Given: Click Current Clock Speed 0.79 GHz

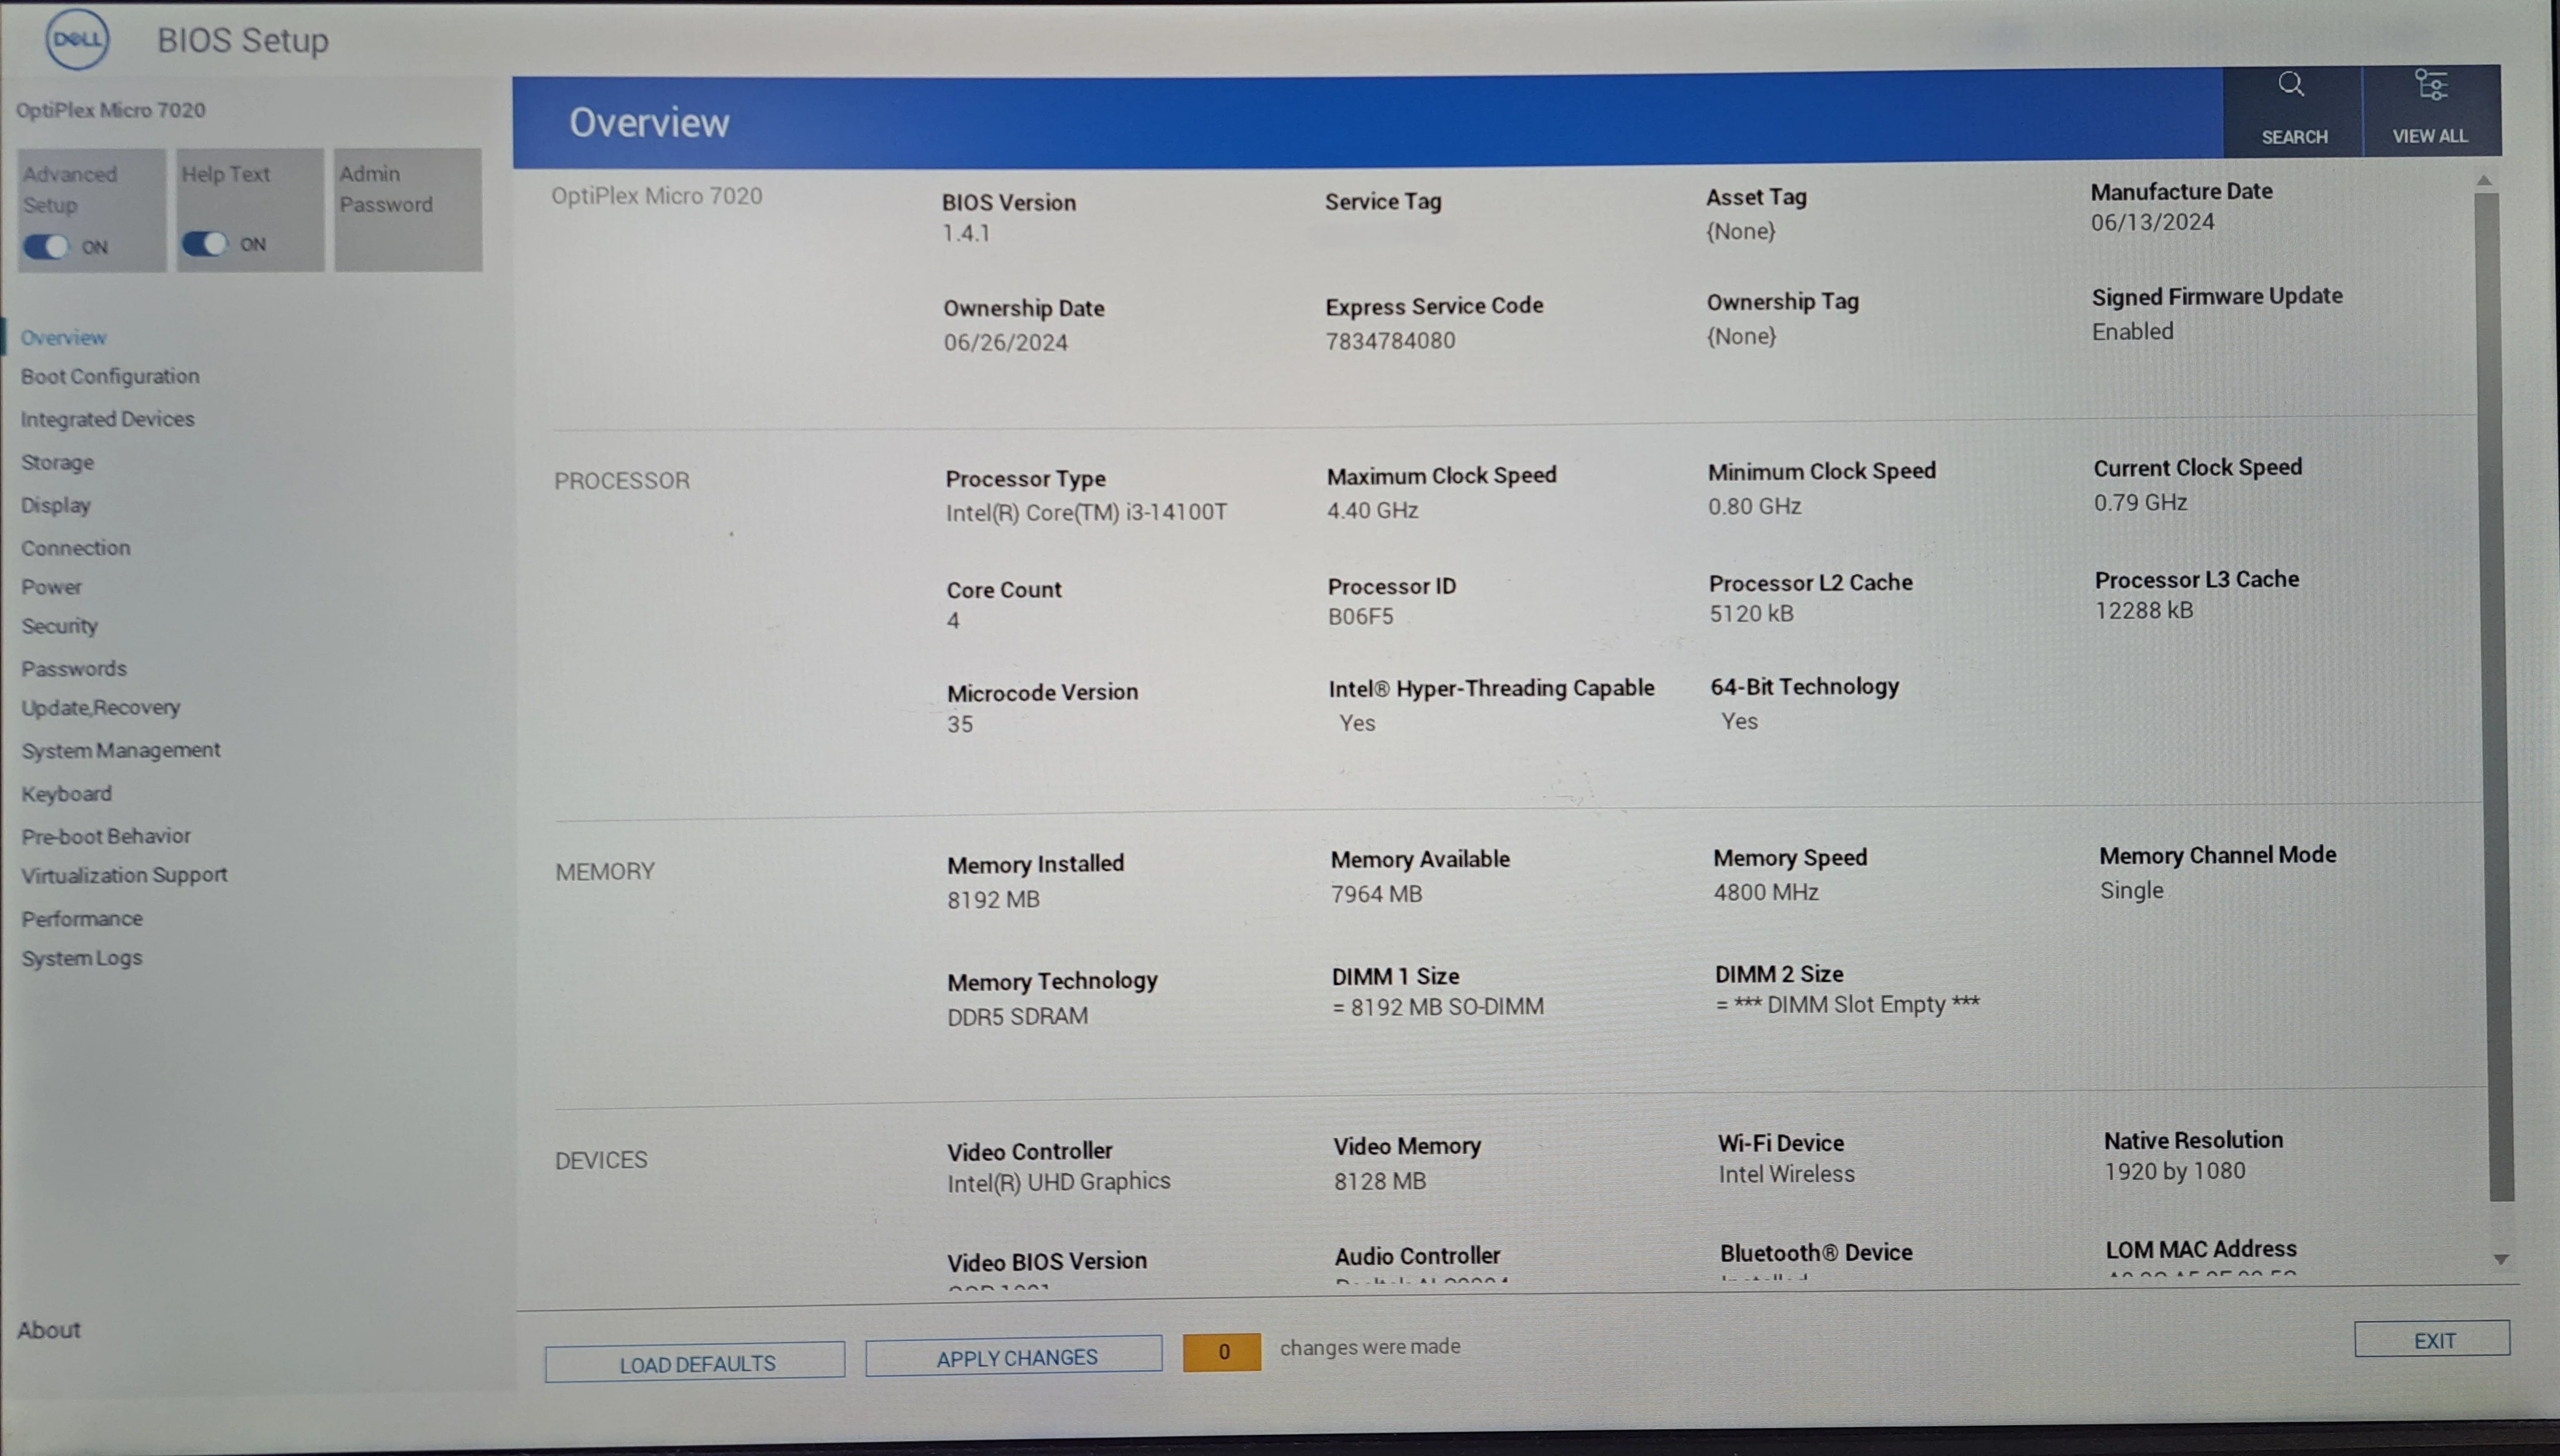Looking at the screenshot, I should 2140,502.
